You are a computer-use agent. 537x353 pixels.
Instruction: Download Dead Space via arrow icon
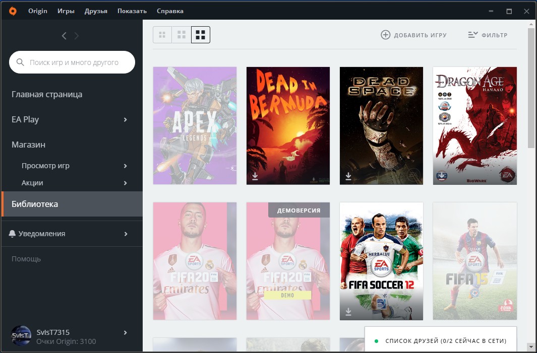tap(348, 176)
